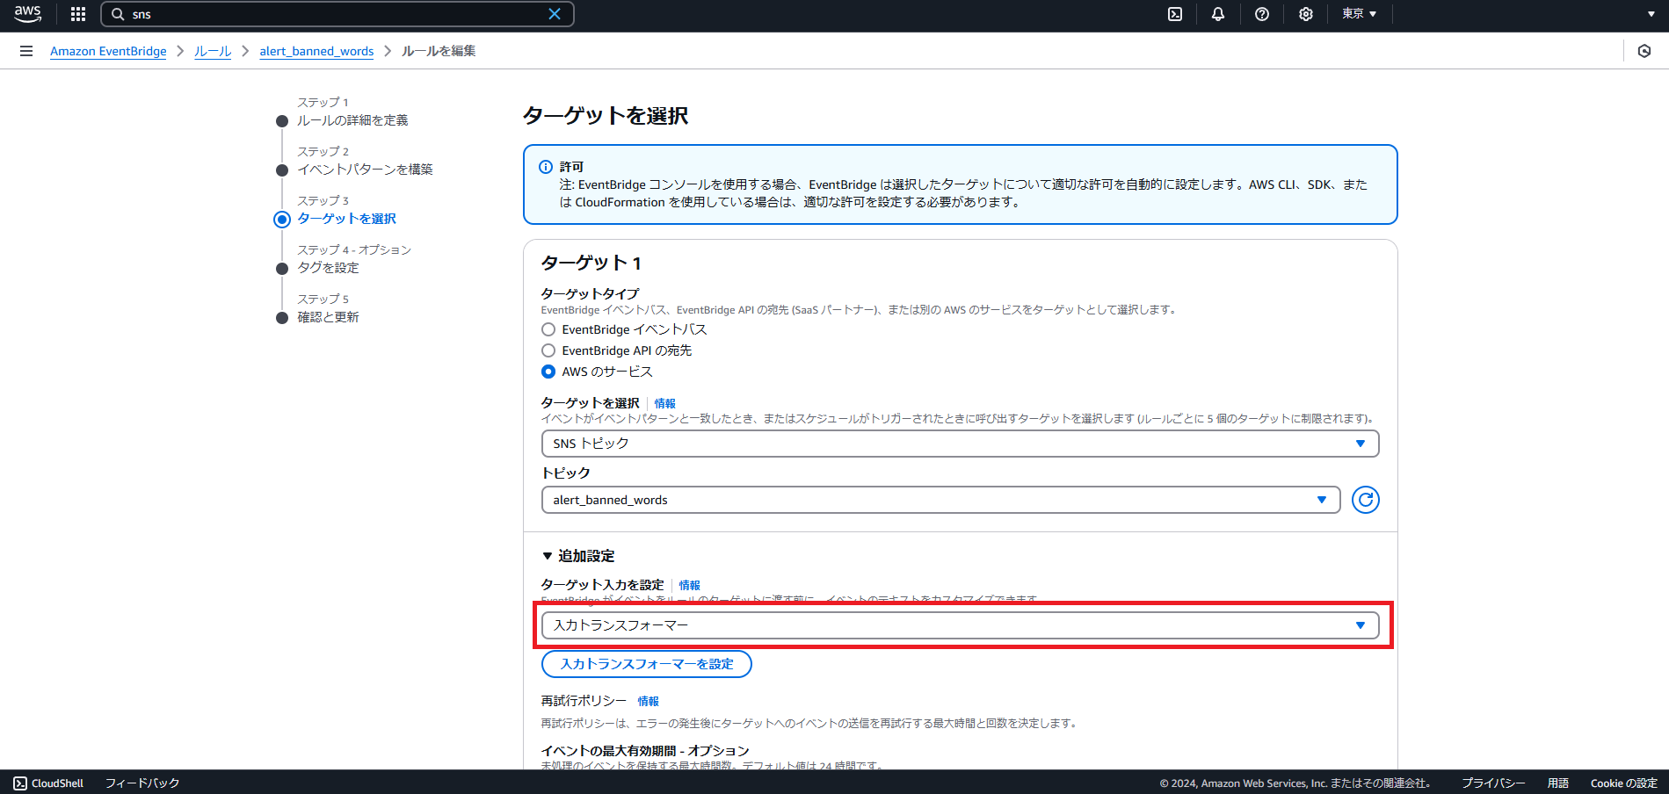Click the ターゲット 1 heading

pos(591,263)
